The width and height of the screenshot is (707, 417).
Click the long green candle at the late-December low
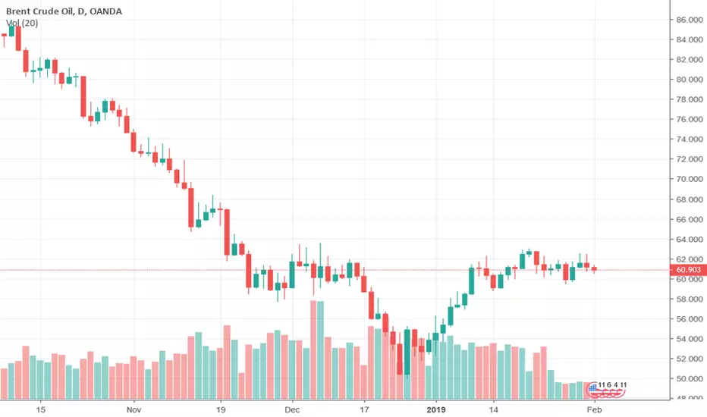pos(407,352)
